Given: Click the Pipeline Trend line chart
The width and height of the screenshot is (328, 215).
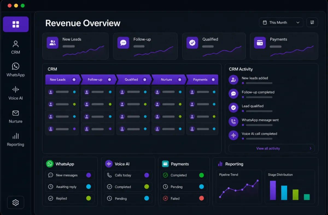Looking at the screenshot, I should (x=239, y=189).
